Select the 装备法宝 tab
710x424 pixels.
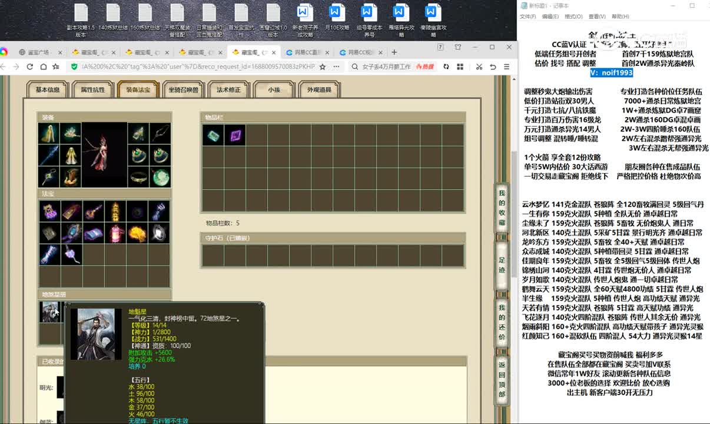pos(138,90)
